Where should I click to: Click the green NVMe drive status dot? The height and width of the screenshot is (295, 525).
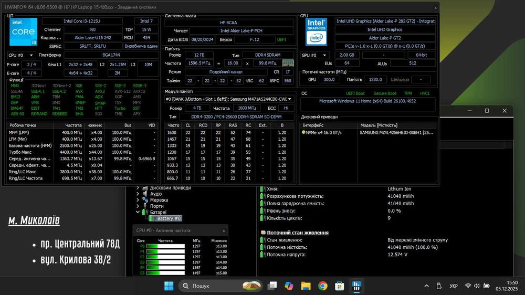coord(303,132)
